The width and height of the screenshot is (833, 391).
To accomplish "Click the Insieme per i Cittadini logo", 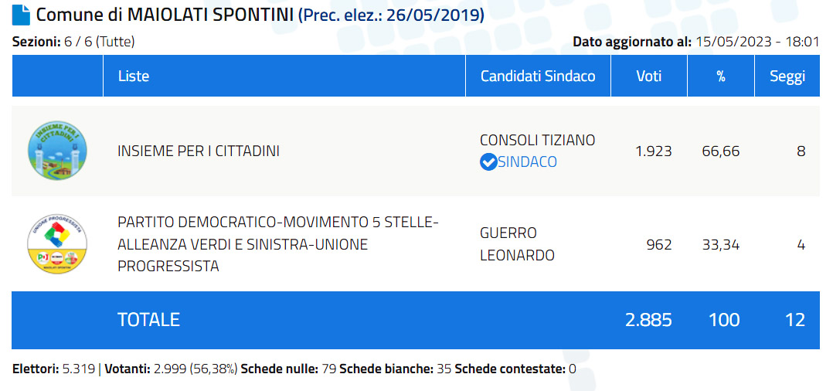I will 57,151.
